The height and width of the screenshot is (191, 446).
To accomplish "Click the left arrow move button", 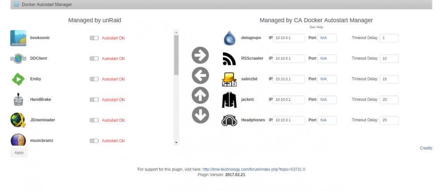I will 200,76.
